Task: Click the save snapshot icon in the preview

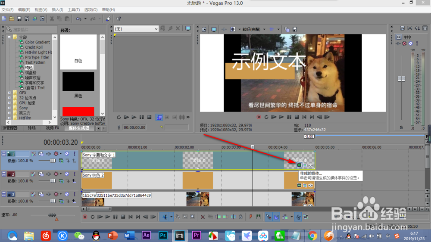Action: 295,29
